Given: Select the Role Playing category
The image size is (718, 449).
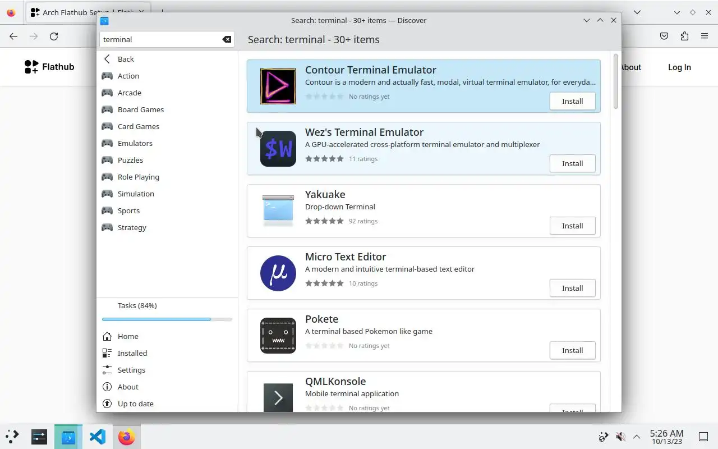Looking at the screenshot, I should (x=167, y=177).
